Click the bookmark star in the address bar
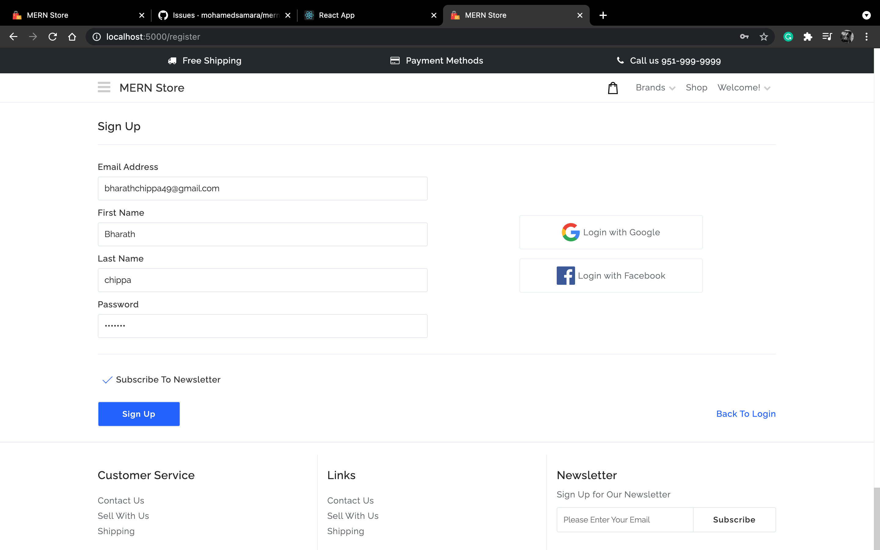This screenshot has width=880, height=550. point(764,36)
